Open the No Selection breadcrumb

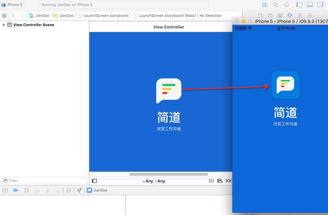point(211,16)
